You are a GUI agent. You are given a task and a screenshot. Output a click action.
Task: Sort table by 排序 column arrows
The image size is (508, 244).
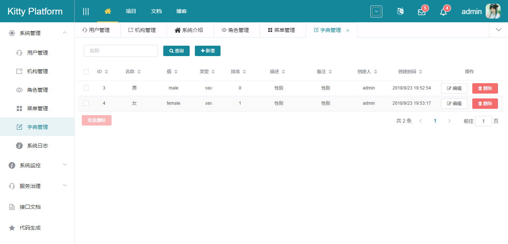pos(244,72)
